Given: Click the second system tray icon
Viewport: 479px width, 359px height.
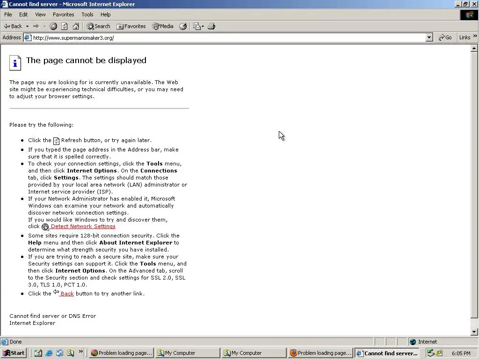Looking at the screenshot, I should (x=439, y=353).
